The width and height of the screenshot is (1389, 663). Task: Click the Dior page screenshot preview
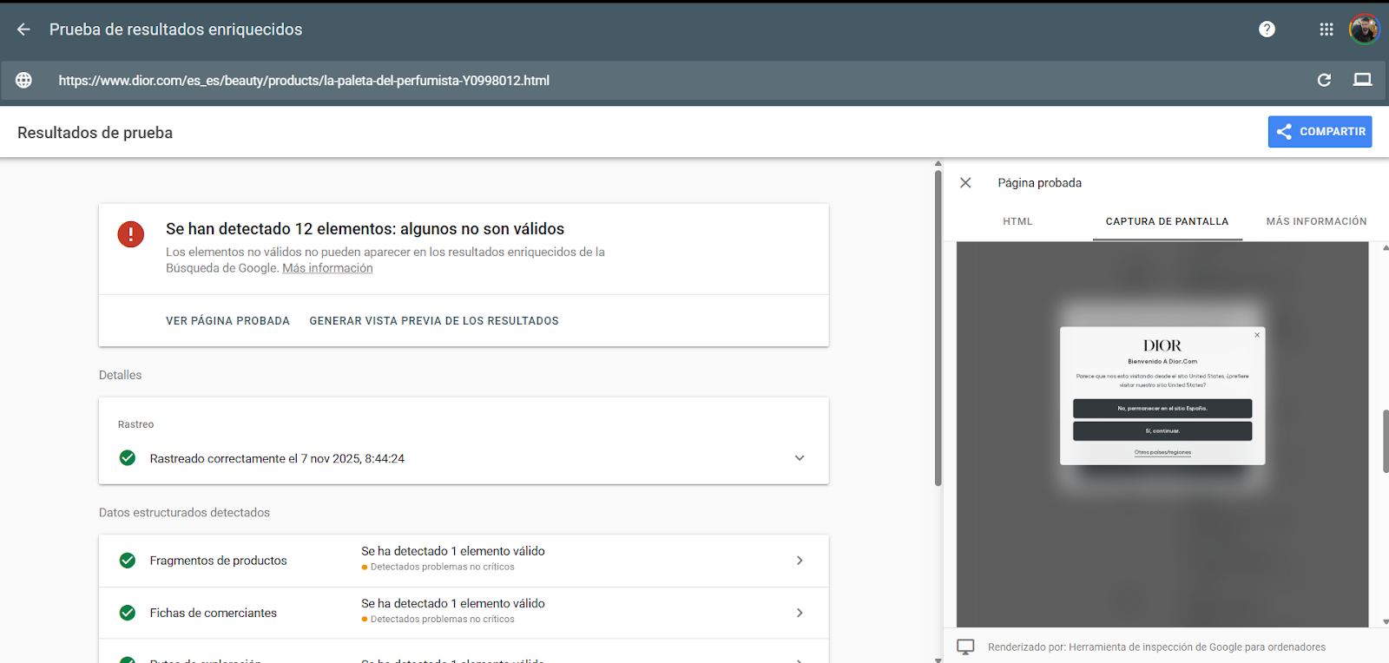[1162, 434]
